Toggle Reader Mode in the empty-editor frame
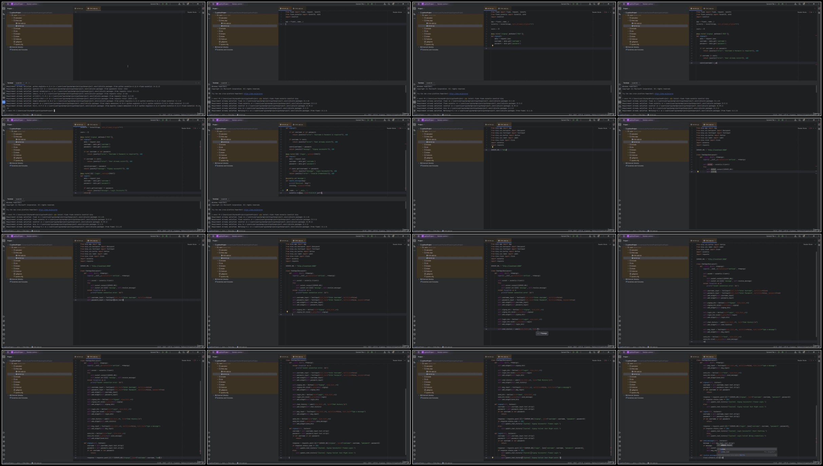The height and width of the screenshot is (466, 823). pos(192,12)
